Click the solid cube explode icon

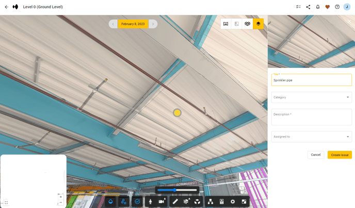[197, 201]
